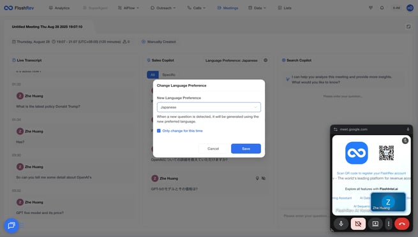Click the Save button in dialog
This screenshot has height=237, width=418.
(x=246, y=148)
